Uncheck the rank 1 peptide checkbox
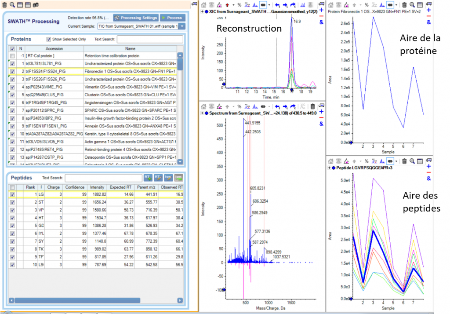 coord(12,194)
